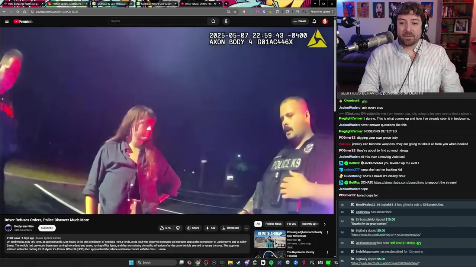
Task: Expand description with ...more
Action: tap(161, 249)
